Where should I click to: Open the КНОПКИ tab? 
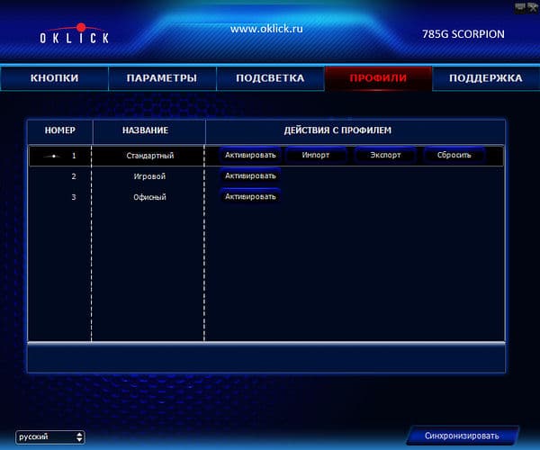tap(54, 78)
